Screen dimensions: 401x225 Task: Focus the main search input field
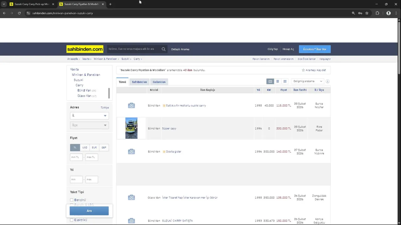pos(134,49)
